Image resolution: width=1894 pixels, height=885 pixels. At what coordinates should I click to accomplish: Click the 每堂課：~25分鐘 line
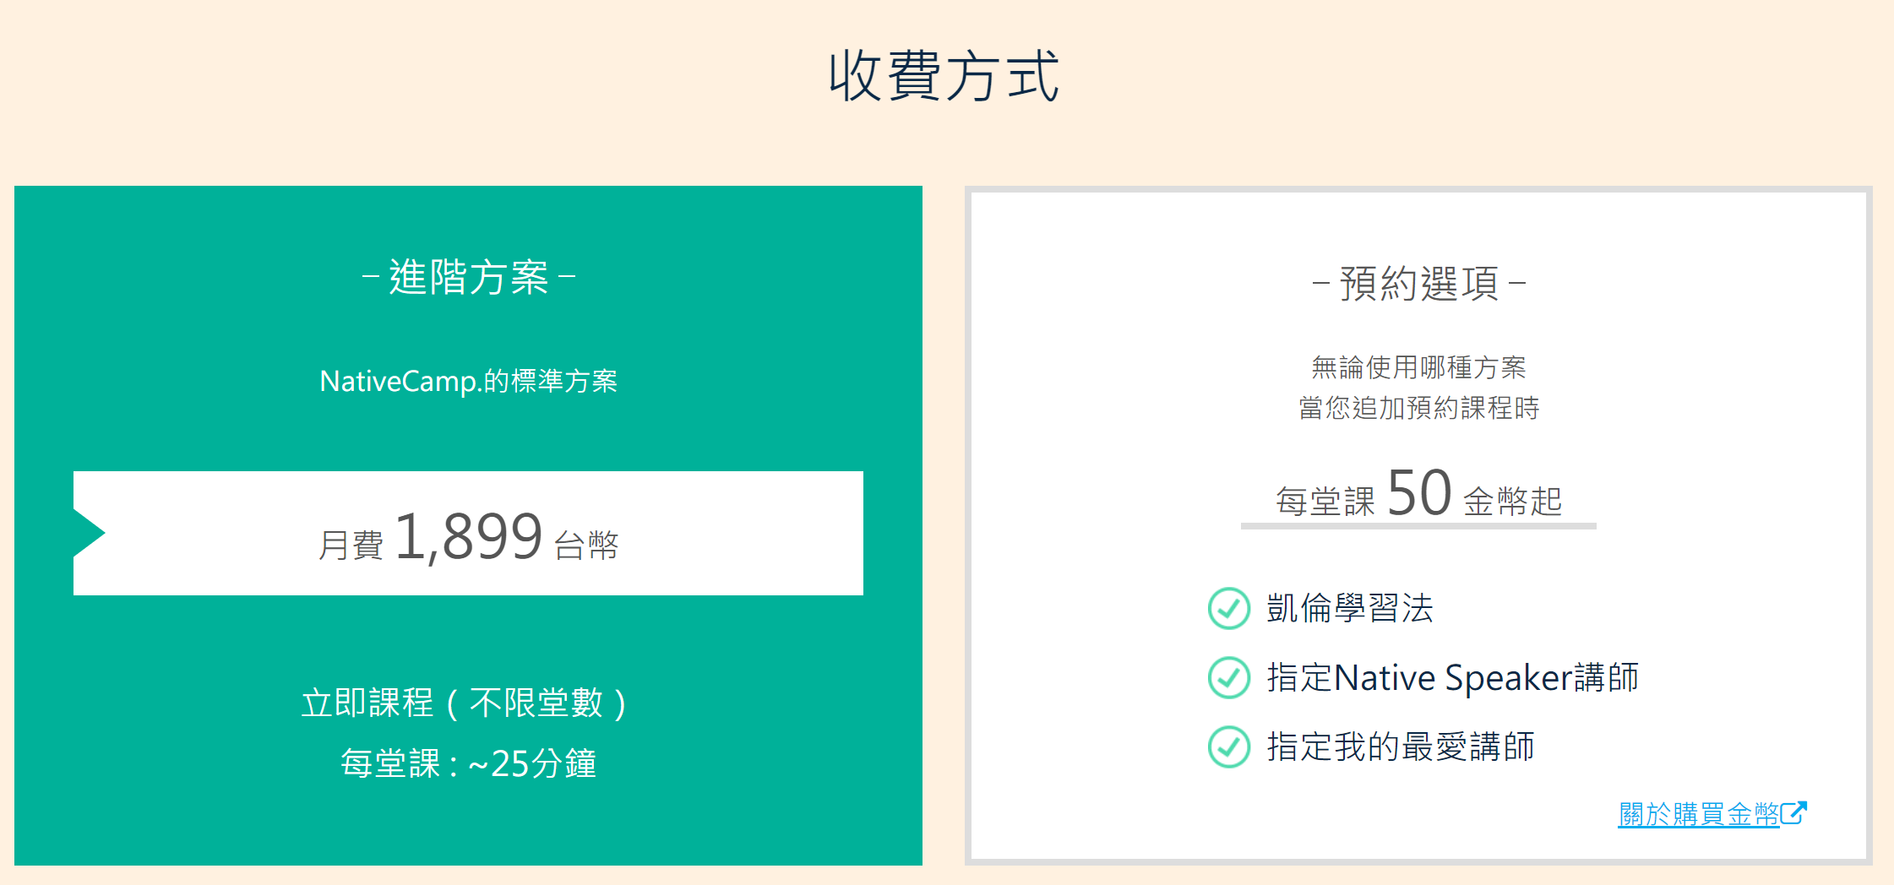coord(469,763)
